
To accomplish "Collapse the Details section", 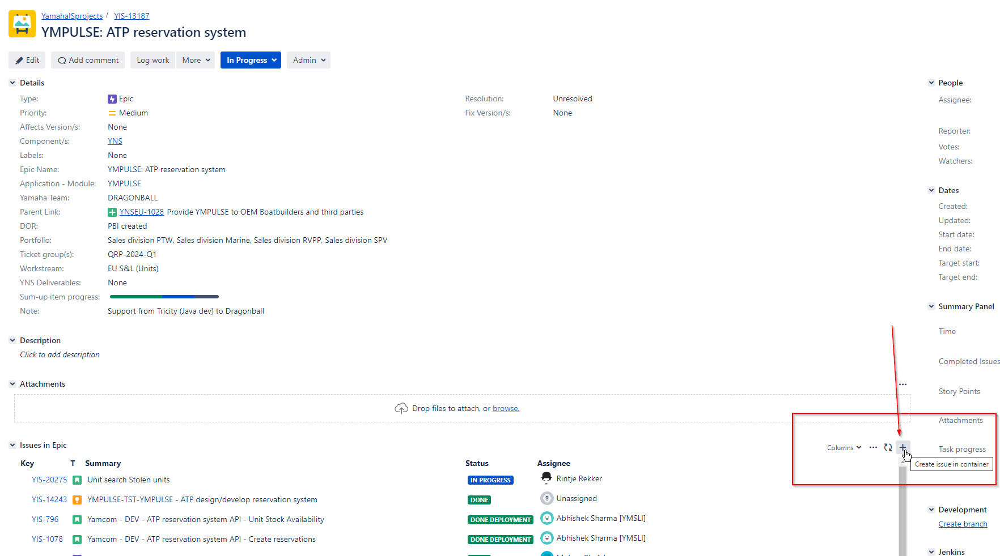I will [x=12, y=83].
